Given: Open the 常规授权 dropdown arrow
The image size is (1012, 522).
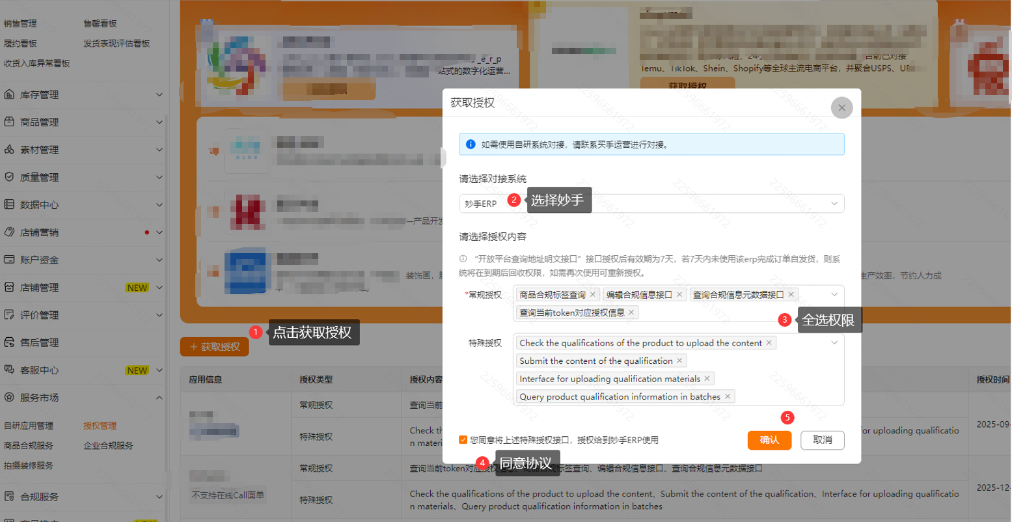Looking at the screenshot, I should (x=834, y=295).
